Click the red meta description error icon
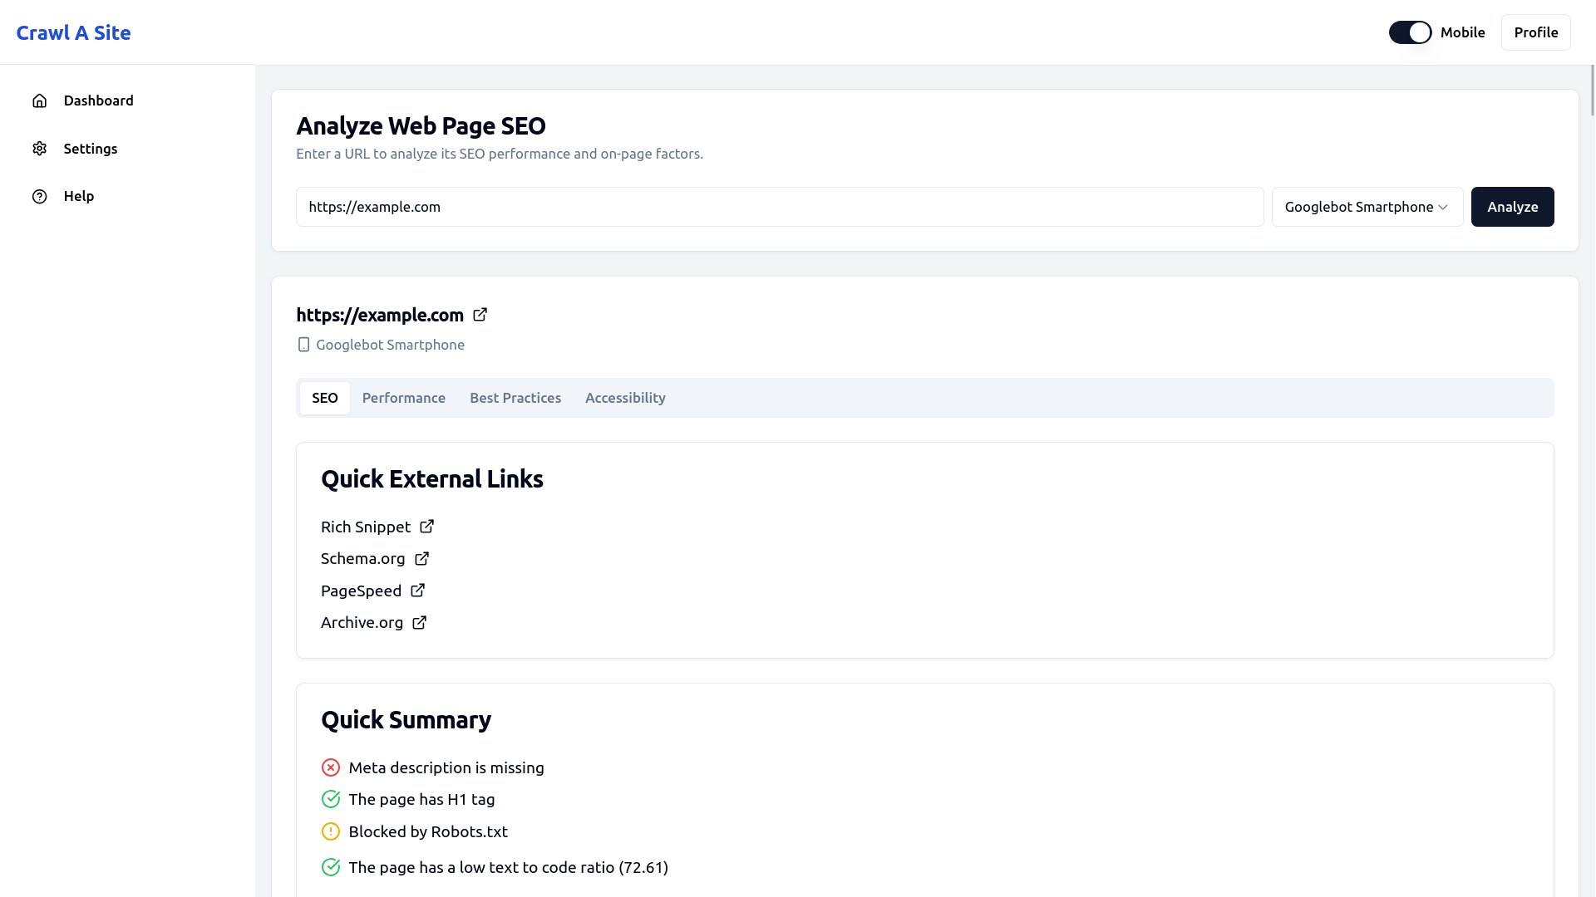The image size is (1596, 897). pyautogui.click(x=330, y=767)
